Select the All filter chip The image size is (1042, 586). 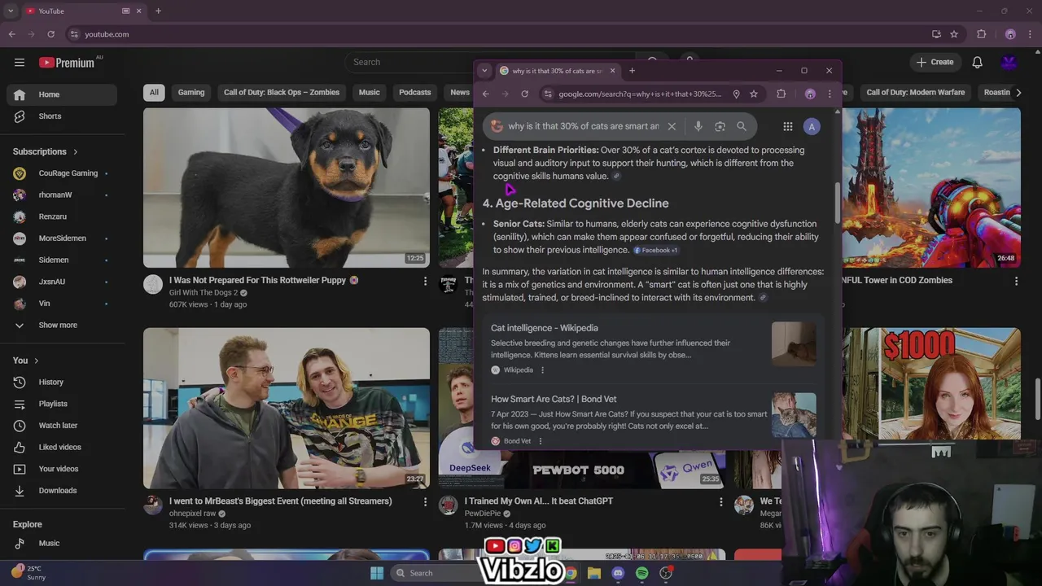[154, 92]
